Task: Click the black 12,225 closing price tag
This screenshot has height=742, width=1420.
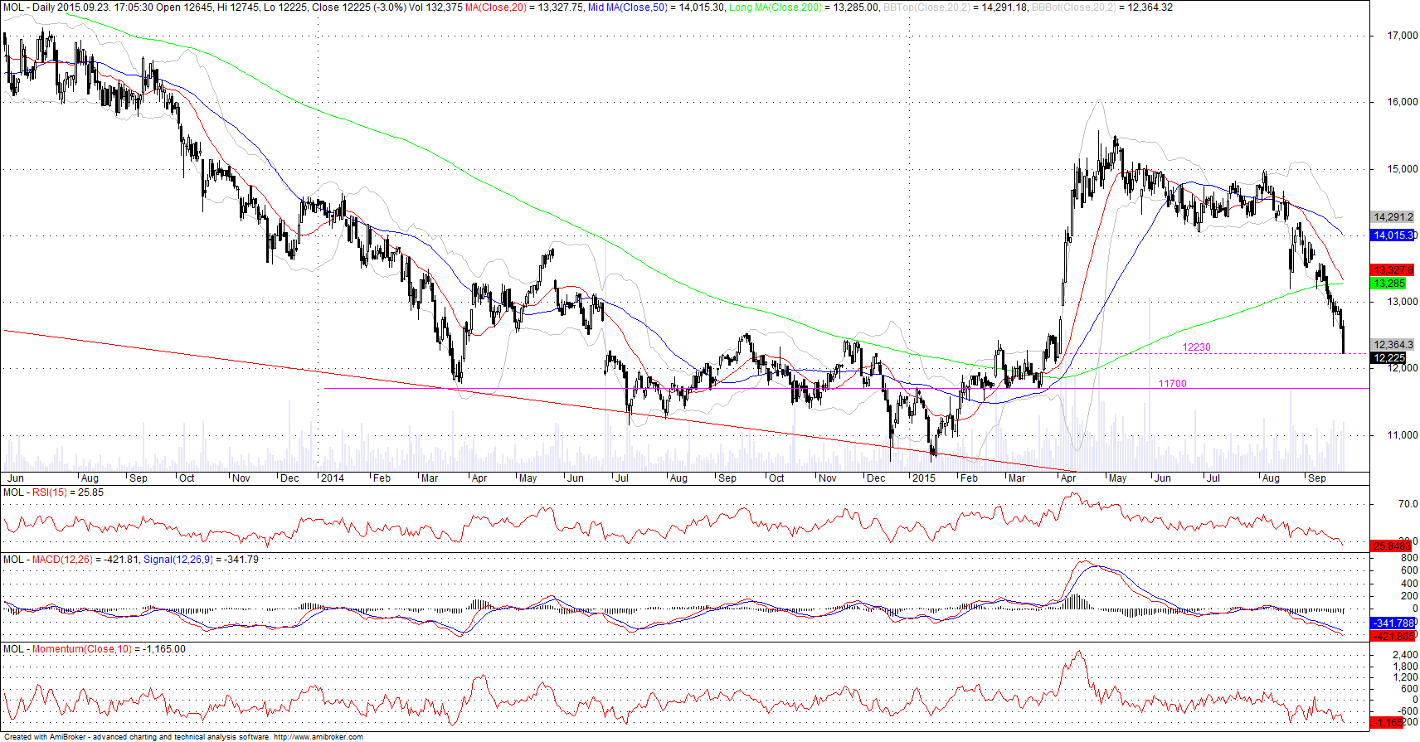Action: 1389,358
